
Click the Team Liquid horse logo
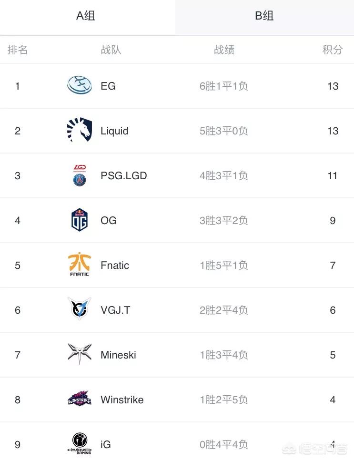79,131
